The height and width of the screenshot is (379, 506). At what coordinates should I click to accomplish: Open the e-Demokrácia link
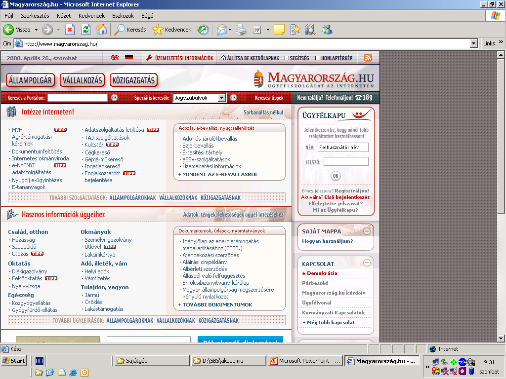pyautogui.click(x=320, y=273)
